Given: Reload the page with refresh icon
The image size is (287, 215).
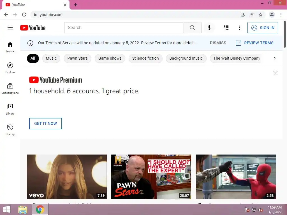Looking at the screenshot, I should click(x=24, y=15).
